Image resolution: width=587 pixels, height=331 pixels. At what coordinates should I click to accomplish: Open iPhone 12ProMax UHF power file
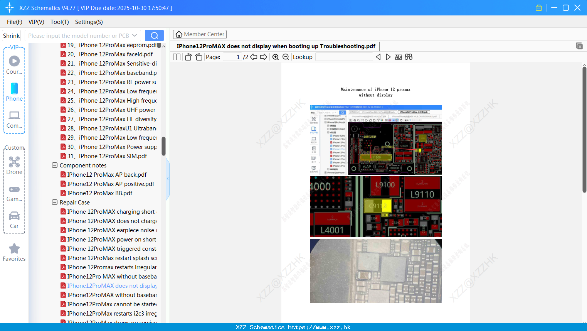pyautogui.click(x=108, y=110)
